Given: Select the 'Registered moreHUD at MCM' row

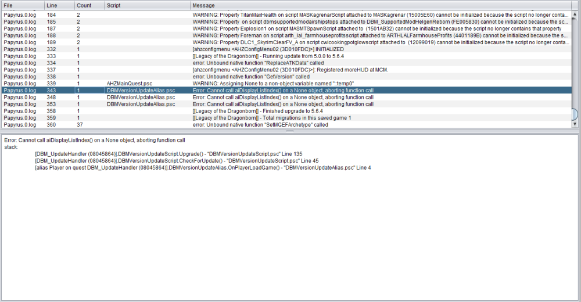Looking at the screenshot, I should click(x=286, y=70).
